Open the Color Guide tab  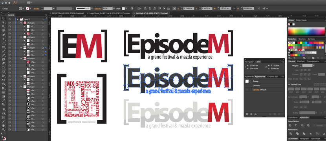pyautogui.click(x=301, y=20)
